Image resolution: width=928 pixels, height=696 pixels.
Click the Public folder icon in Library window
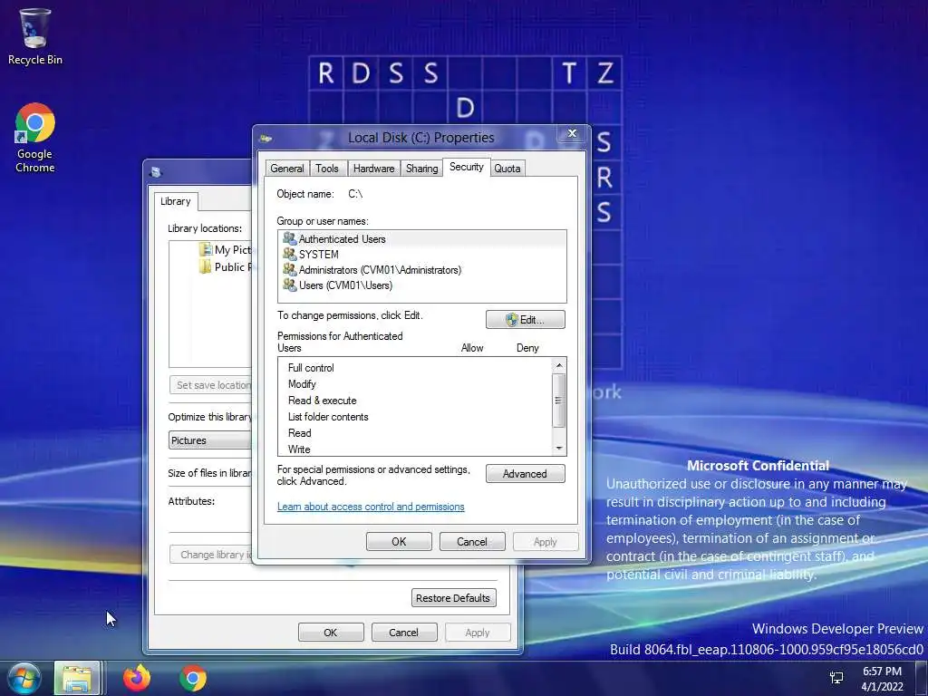click(x=206, y=267)
